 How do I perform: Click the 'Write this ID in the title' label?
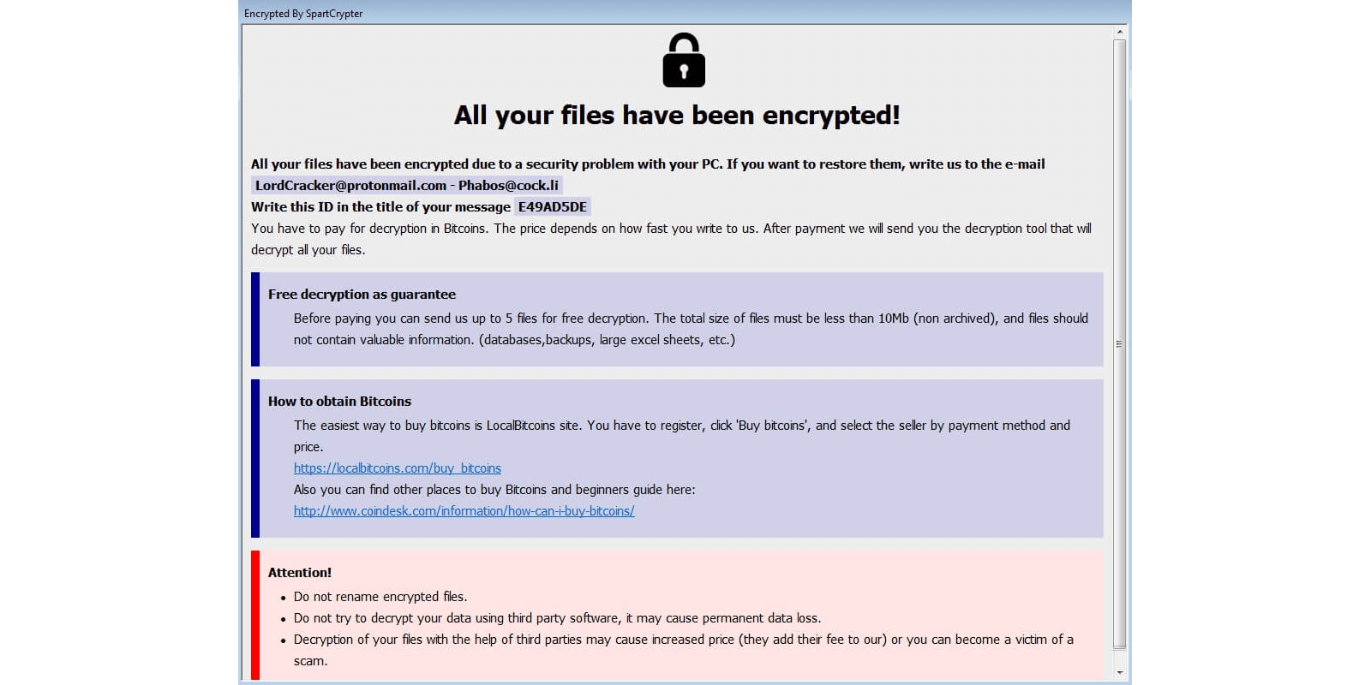(380, 207)
